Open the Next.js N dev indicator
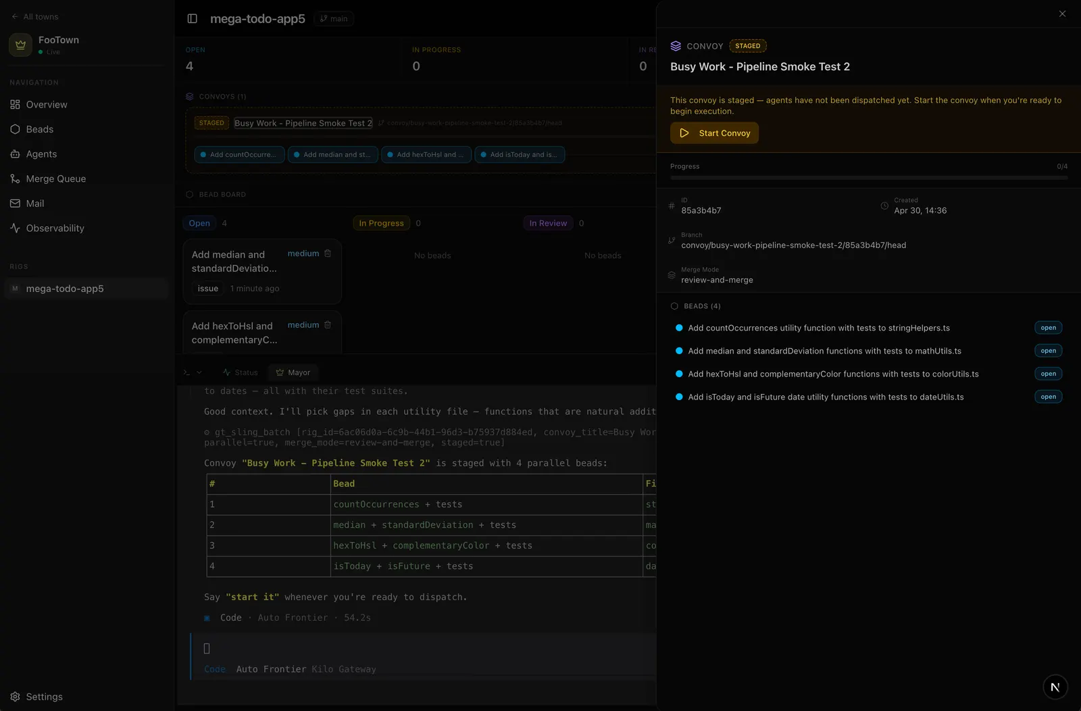The width and height of the screenshot is (1081, 711). [x=1055, y=687]
